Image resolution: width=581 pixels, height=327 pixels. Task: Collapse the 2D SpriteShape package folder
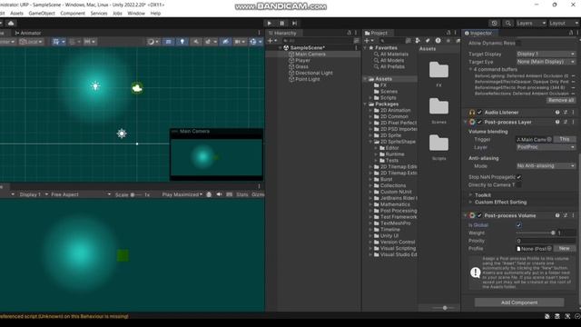click(370, 142)
